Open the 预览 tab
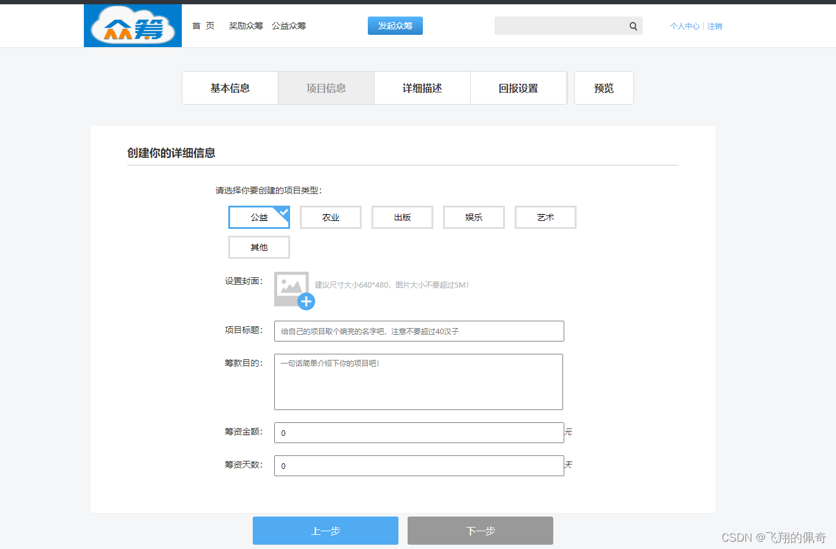The image size is (836, 549). [x=604, y=88]
